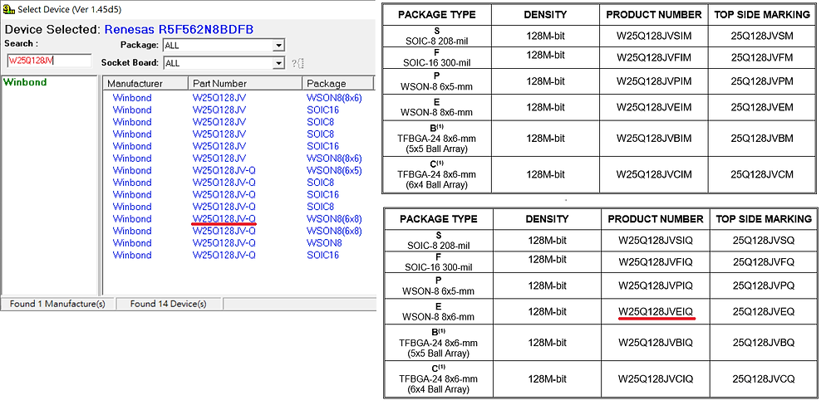Open the Package filter dropdown
Image resolution: width=831 pixels, height=410 pixels.
(x=279, y=46)
